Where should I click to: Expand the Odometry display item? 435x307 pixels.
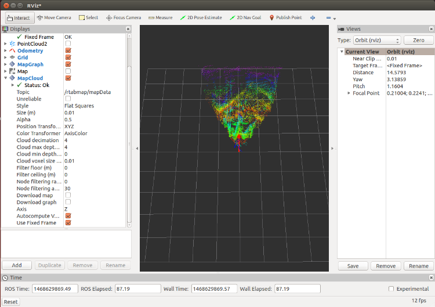(6, 51)
